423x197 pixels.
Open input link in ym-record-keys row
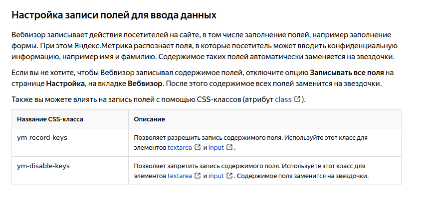pos(216,147)
